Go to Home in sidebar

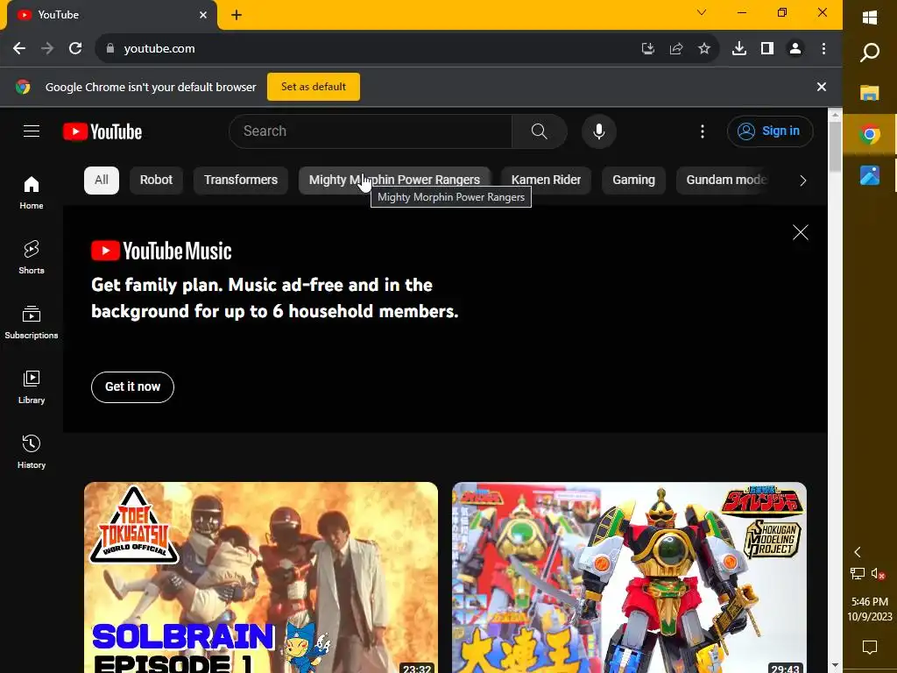pyautogui.click(x=32, y=193)
